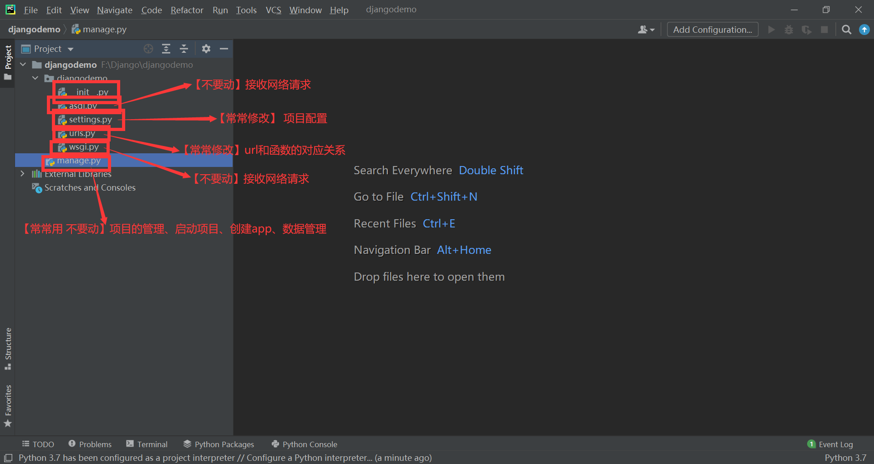
Task: Click manage.py breadcrumb in navigation bar
Action: point(99,30)
